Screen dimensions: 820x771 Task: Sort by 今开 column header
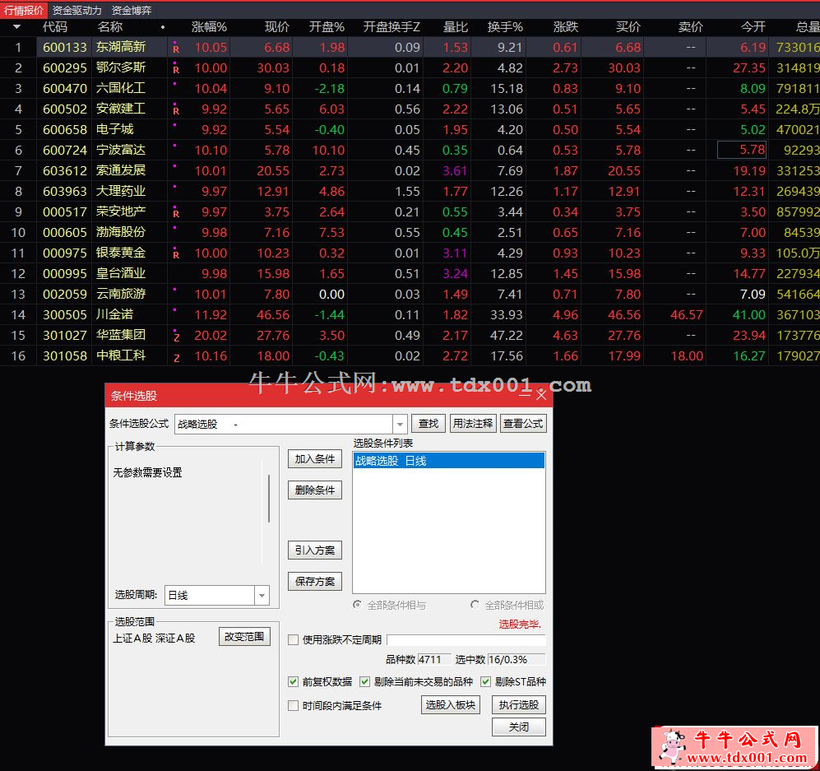click(753, 27)
